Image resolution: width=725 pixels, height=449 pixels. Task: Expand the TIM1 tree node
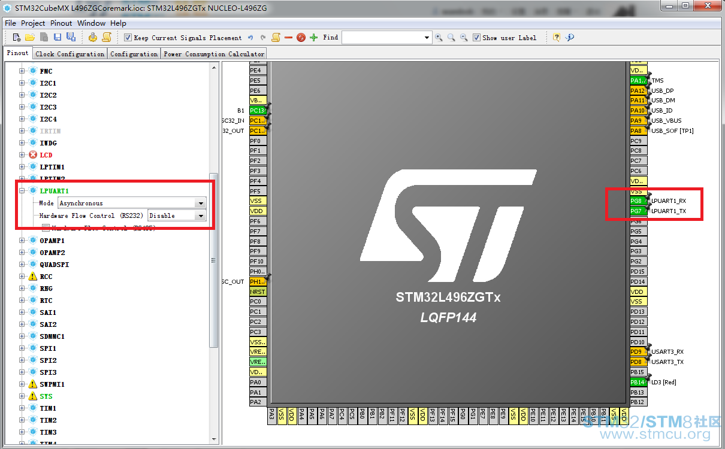(22, 408)
